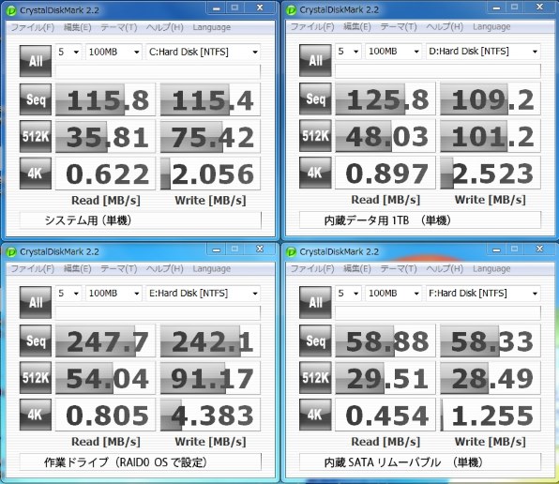Run 512K test in E: drive window
Screen dimensions: 559x484
point(36,378)
